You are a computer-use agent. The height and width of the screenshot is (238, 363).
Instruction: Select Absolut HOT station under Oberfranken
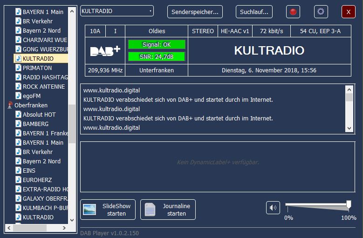[39, 115]
